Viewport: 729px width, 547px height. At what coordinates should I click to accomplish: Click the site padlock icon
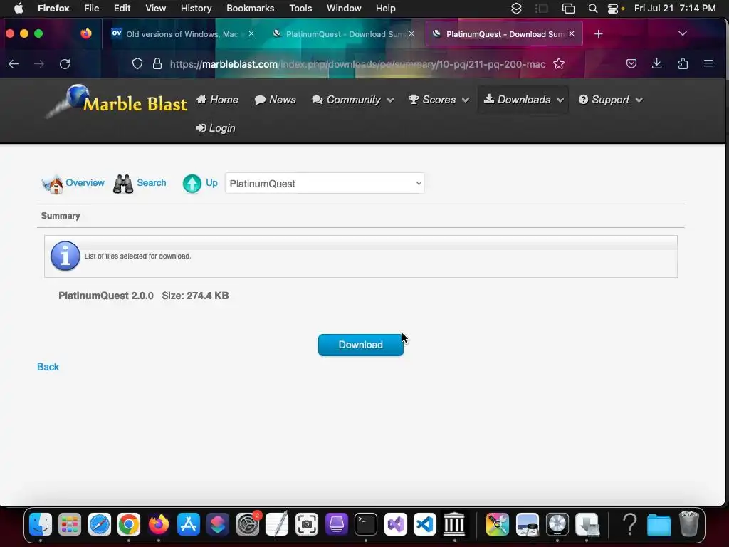coord(157,63)
